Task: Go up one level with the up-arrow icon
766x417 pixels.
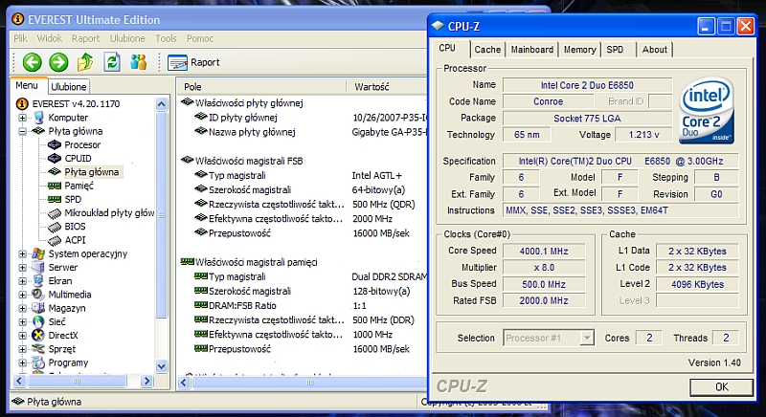Action: (85, 62)
